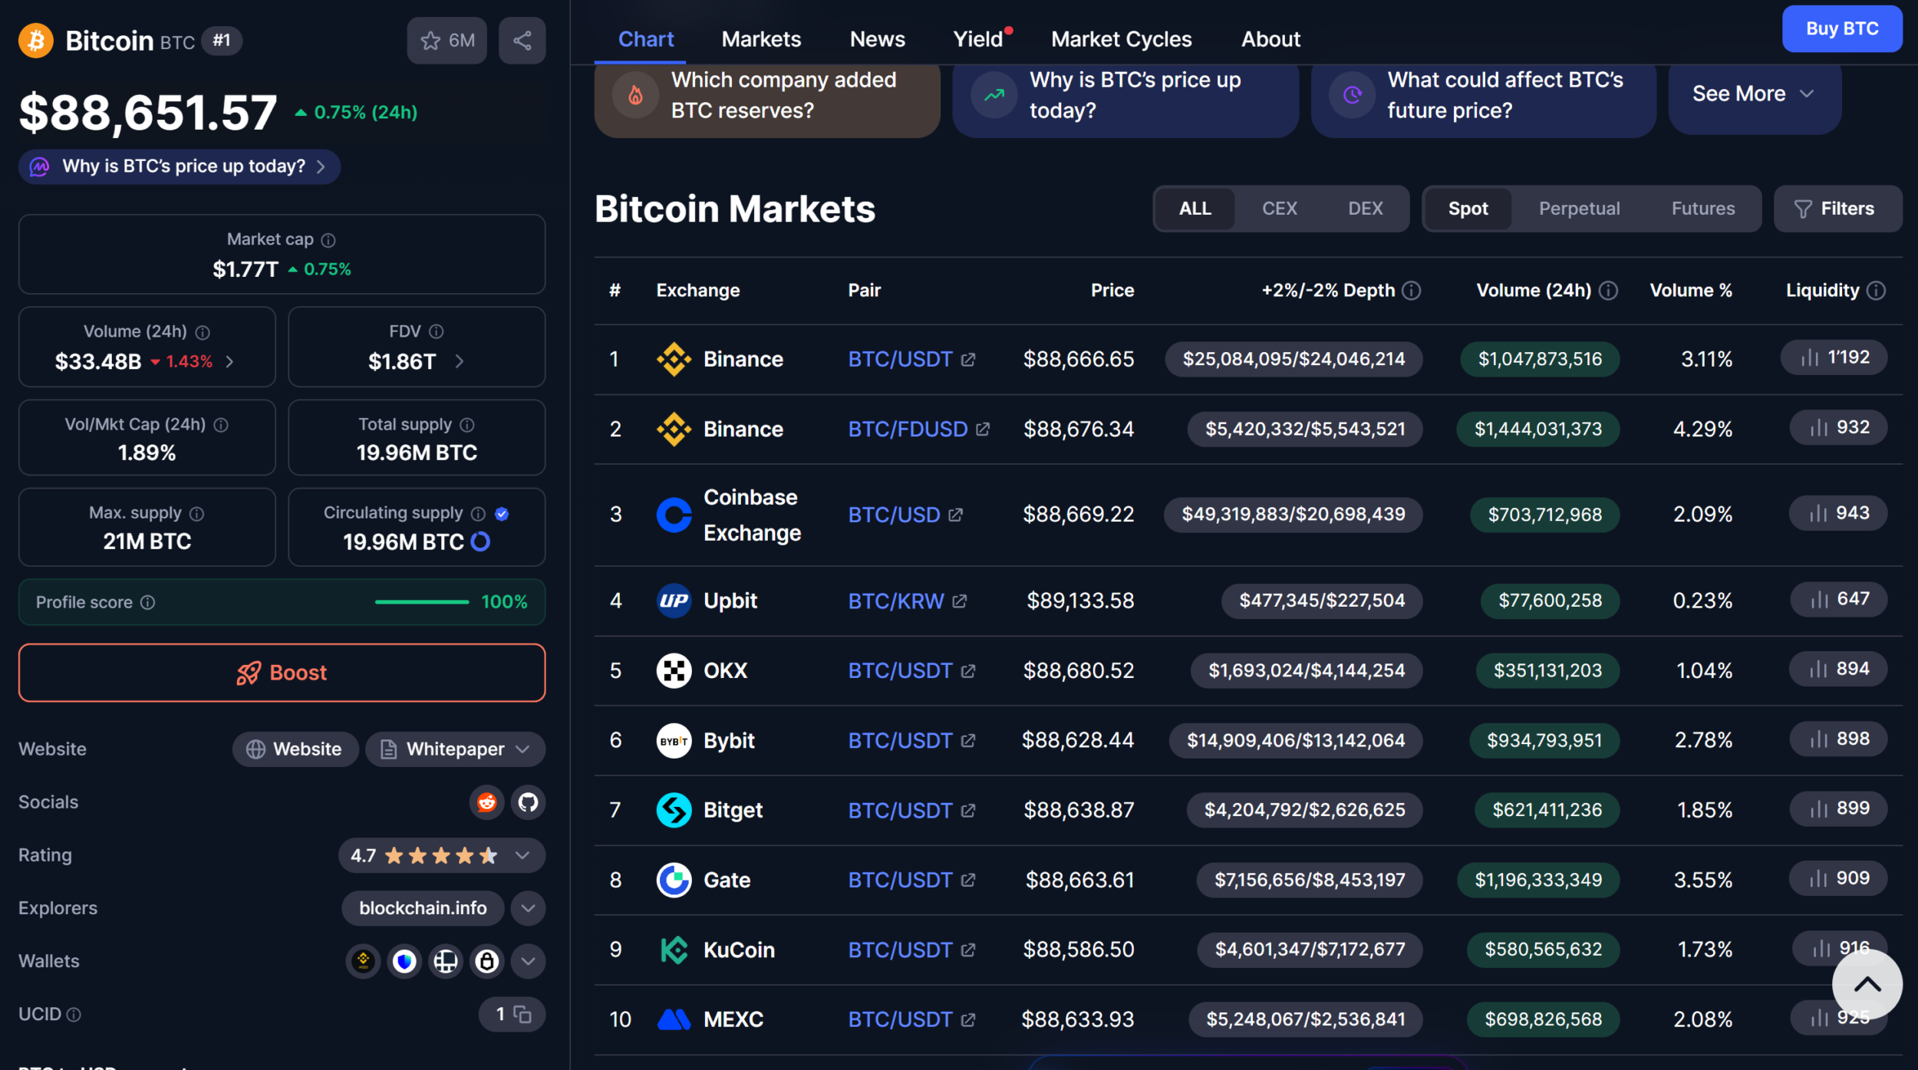Switch market filter to DEX

coord(1365,209)
